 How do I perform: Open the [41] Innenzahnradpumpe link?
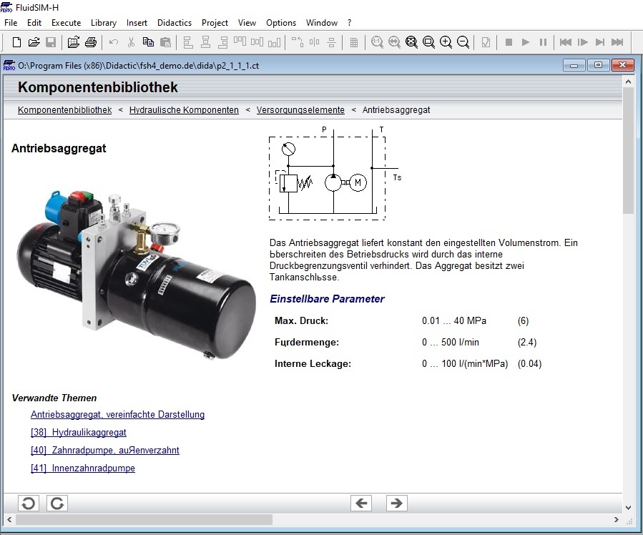(83, 468)
